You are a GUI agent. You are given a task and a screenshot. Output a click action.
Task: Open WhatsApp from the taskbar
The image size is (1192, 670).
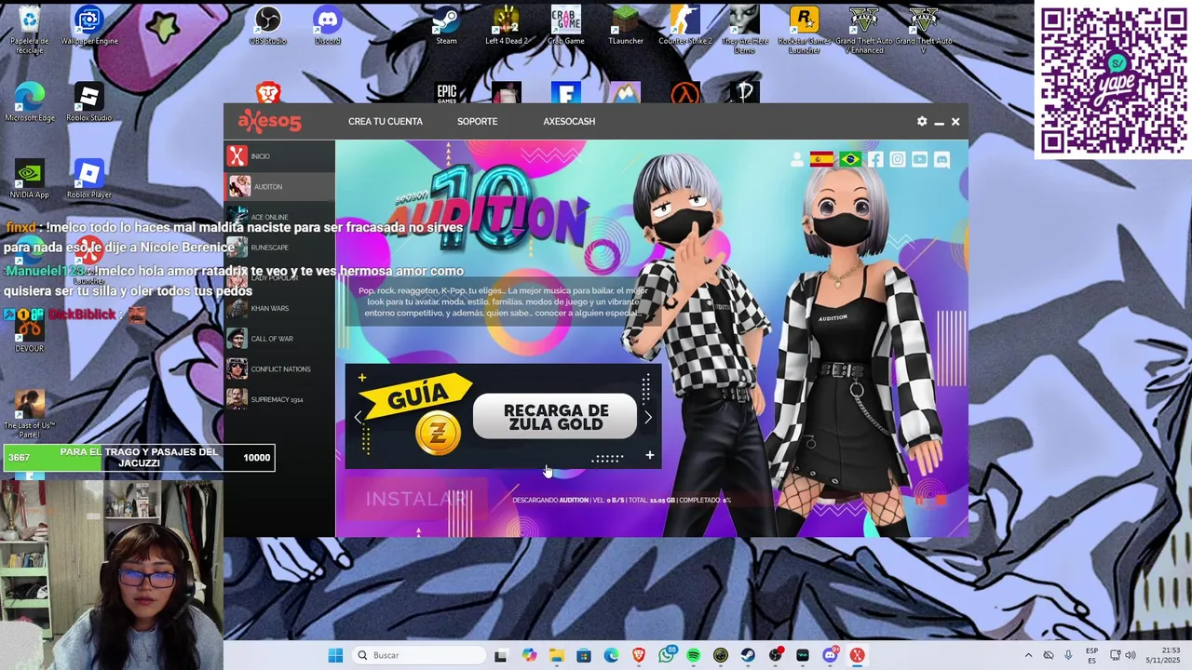coord(666,655)
